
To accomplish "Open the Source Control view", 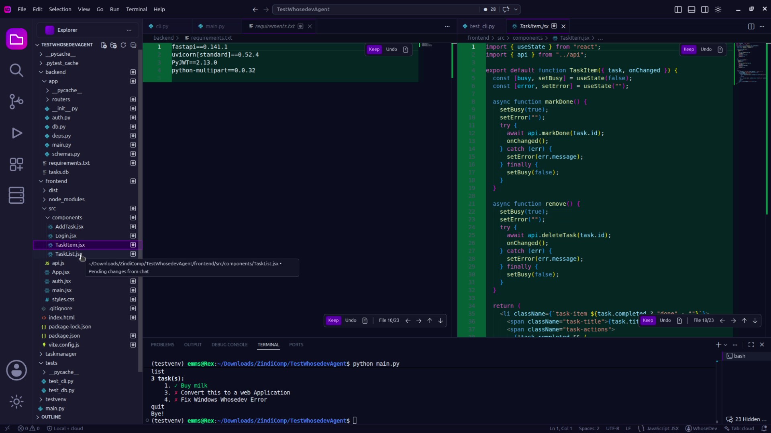I will 16,102.
